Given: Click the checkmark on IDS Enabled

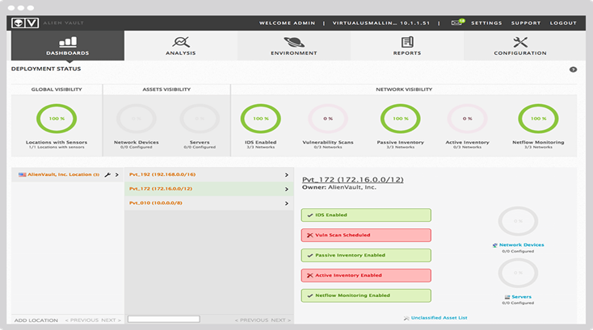Looking at the screenshot, I should click(x=310, y=215).
